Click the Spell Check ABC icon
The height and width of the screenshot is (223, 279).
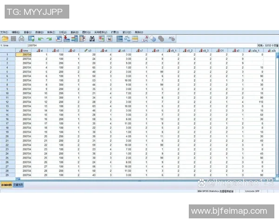172,39
